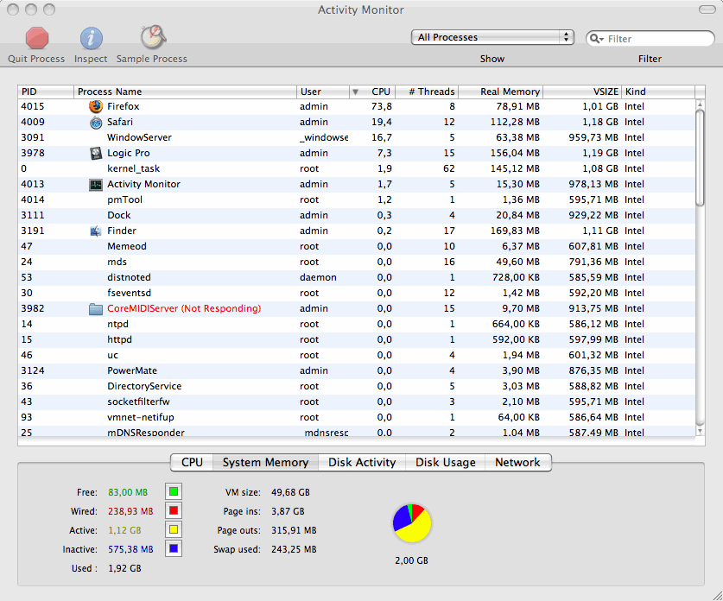Click the VM size 49,68 GB value

pos(290,492)
